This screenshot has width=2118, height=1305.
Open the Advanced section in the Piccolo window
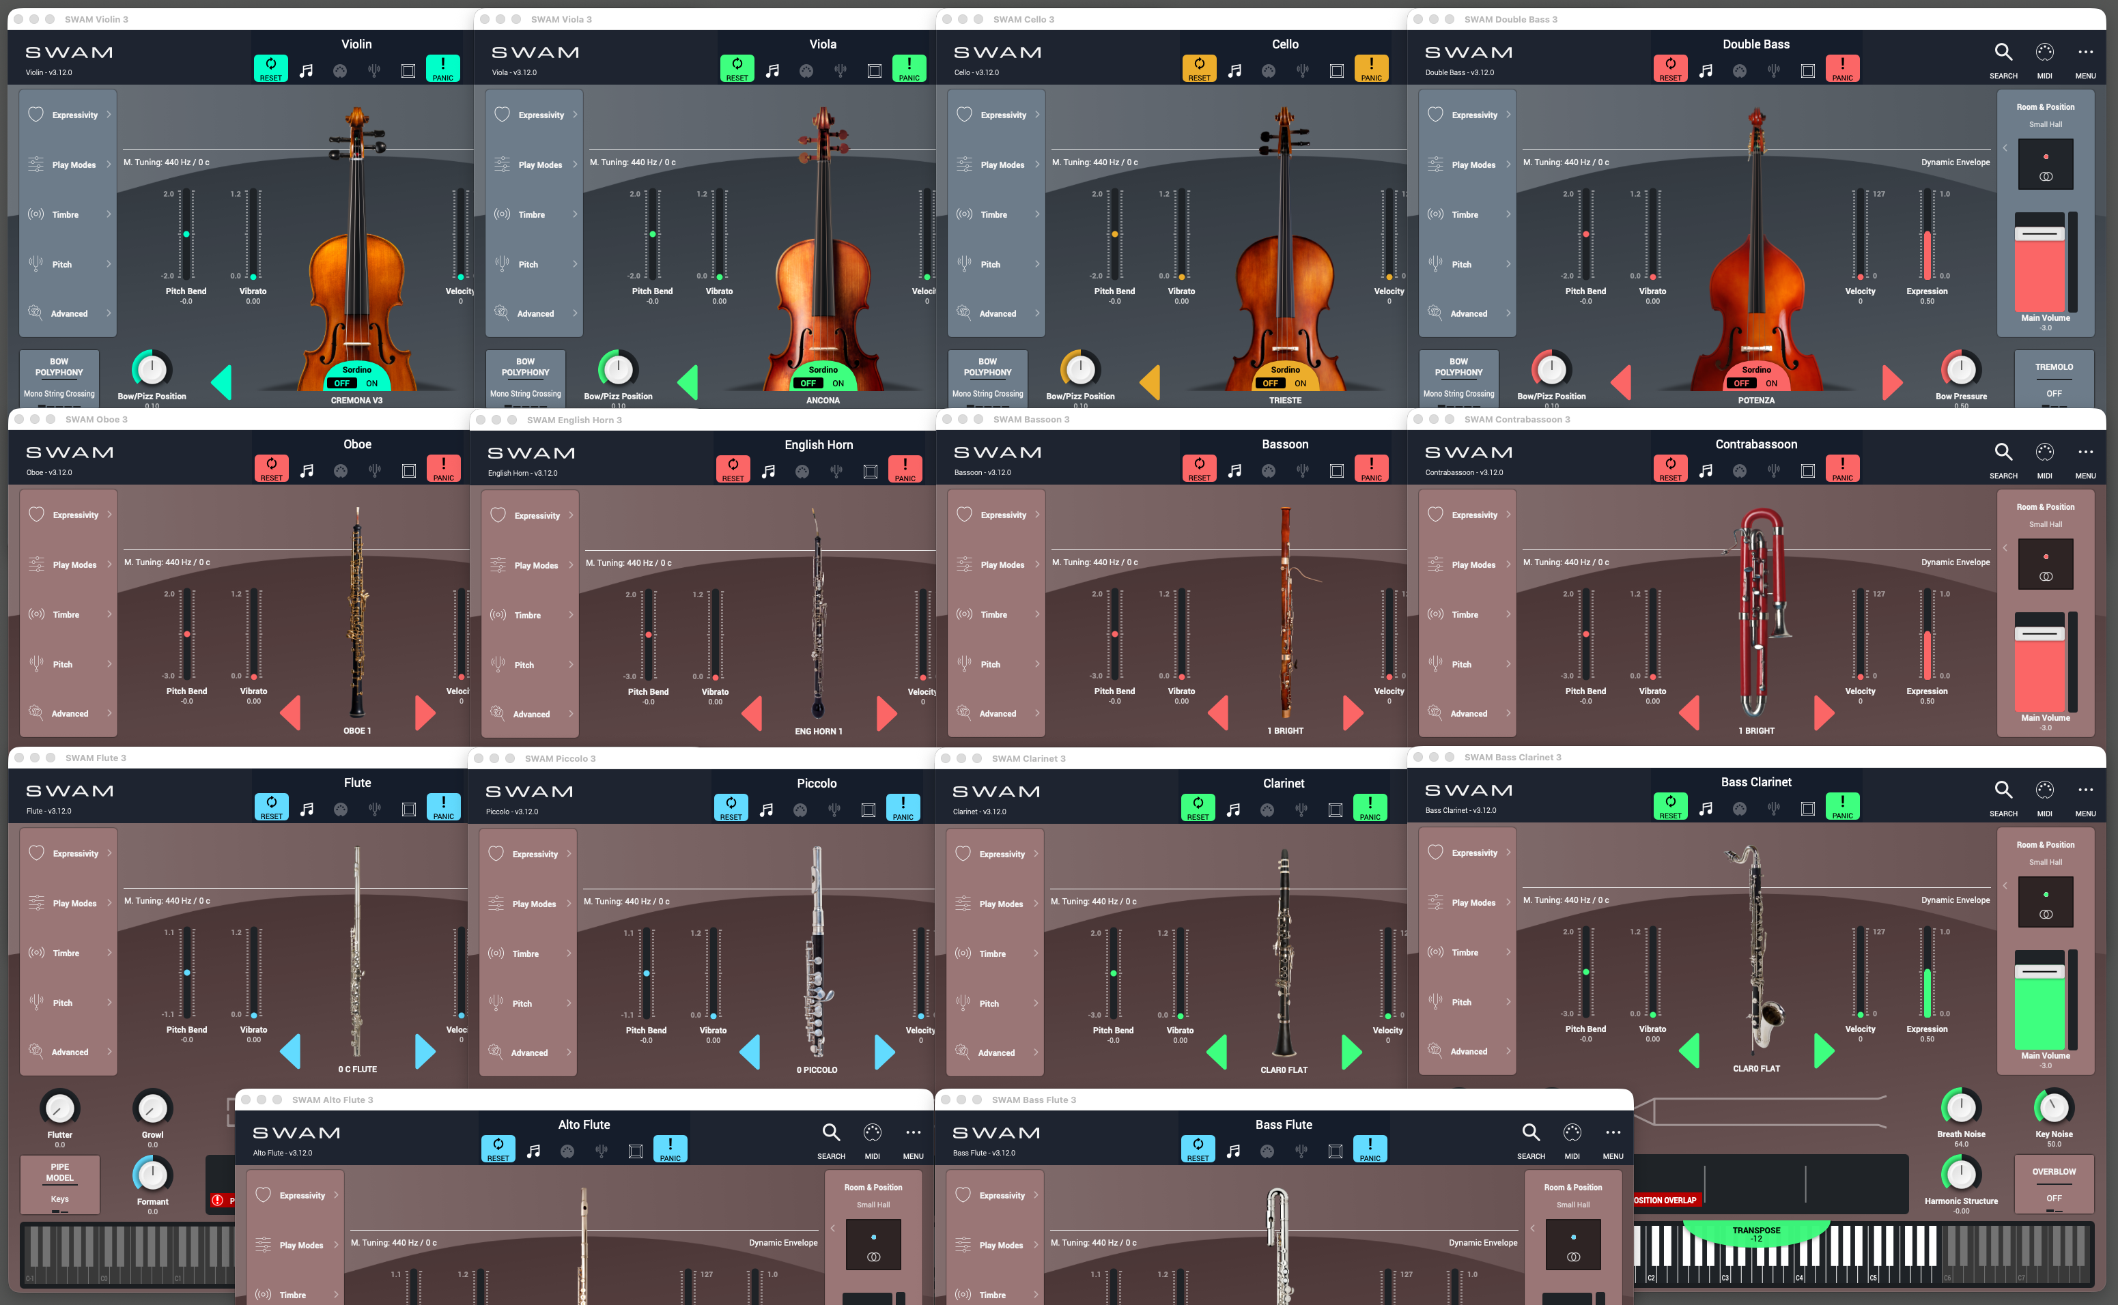pyautogui.click(x=528, y=1052)
